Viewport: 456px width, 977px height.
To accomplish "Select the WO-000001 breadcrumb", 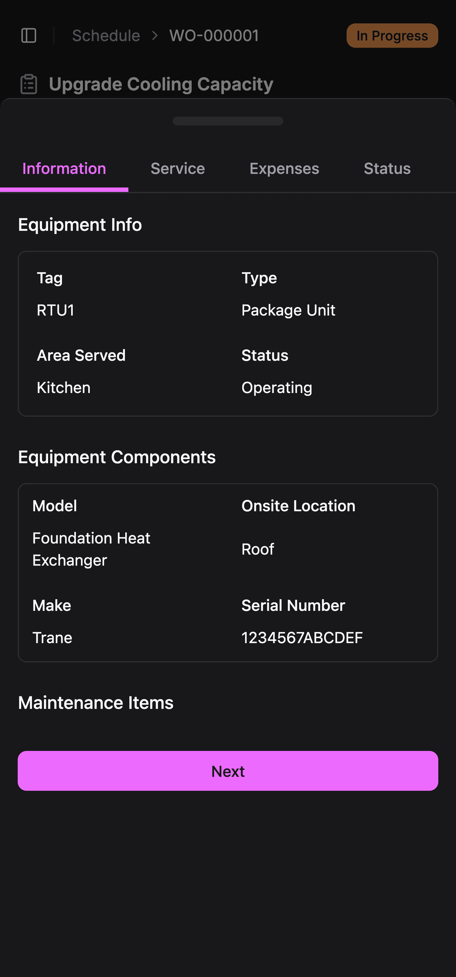I will pos(214,36).
